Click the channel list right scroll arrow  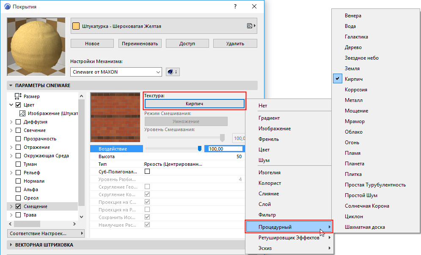(74, 224)
